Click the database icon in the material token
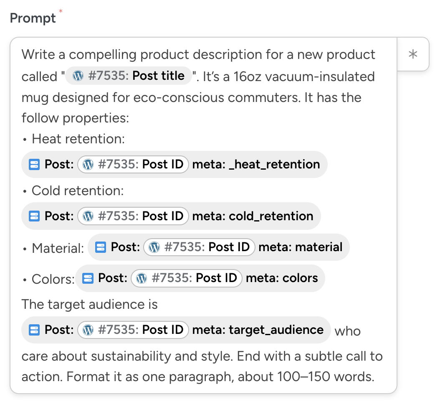This screenshot has height=402, width=440. (x=101, y=247)
